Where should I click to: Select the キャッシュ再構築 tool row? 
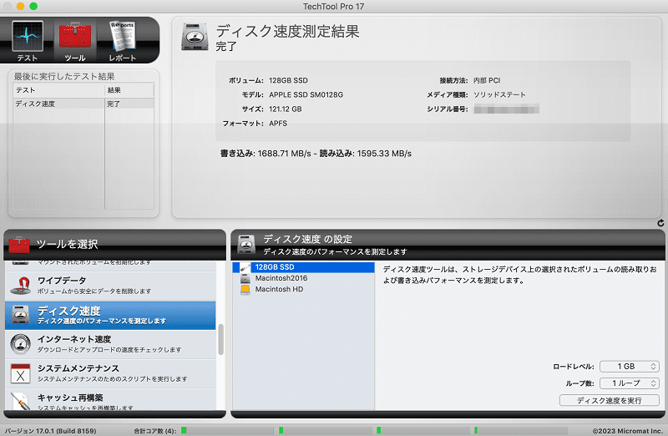110,400
